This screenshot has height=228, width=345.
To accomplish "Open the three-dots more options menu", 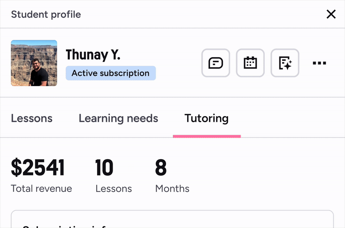I will tap(320, 63).
